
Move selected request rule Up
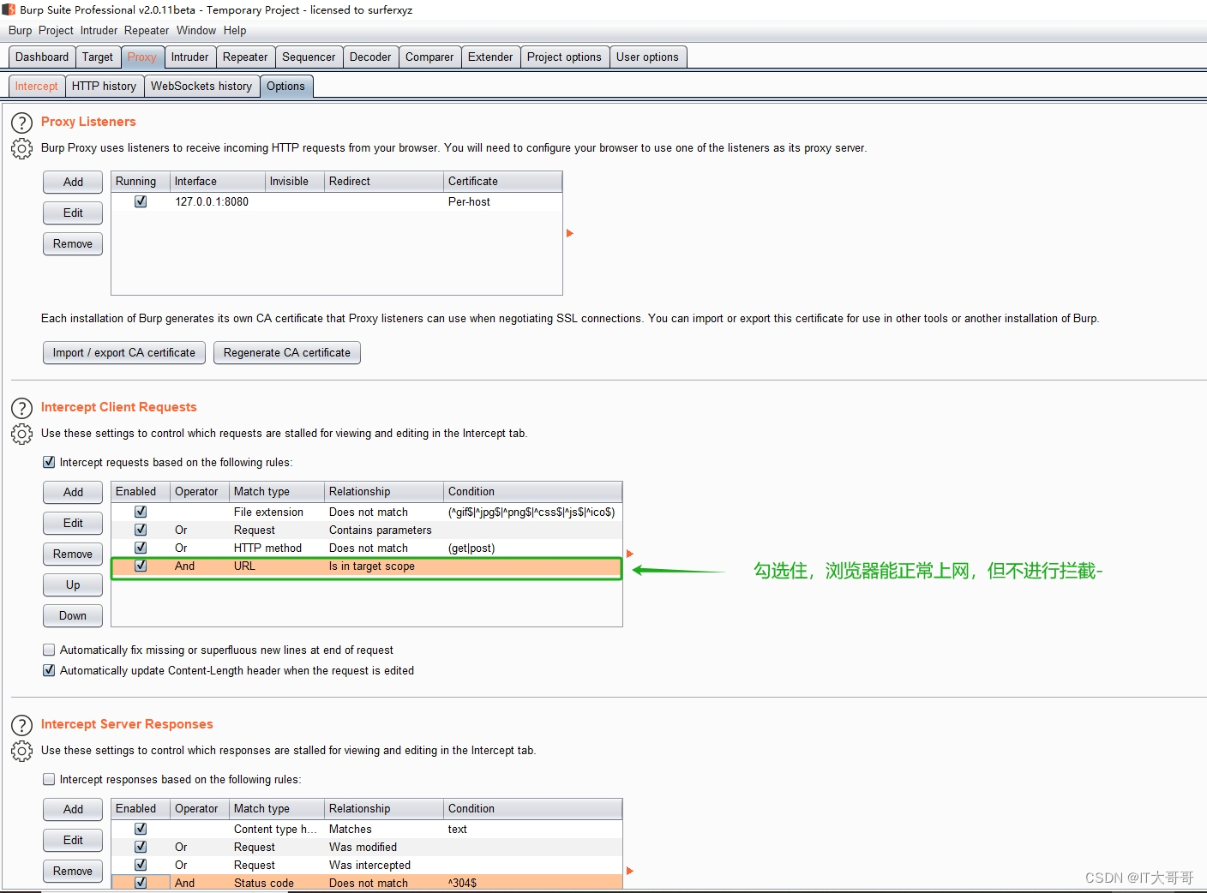coord(73,584)
